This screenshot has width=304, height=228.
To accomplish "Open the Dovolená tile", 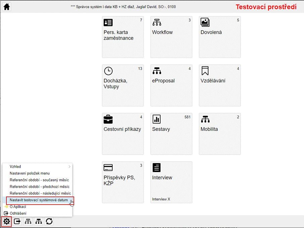I will [220, 37].
